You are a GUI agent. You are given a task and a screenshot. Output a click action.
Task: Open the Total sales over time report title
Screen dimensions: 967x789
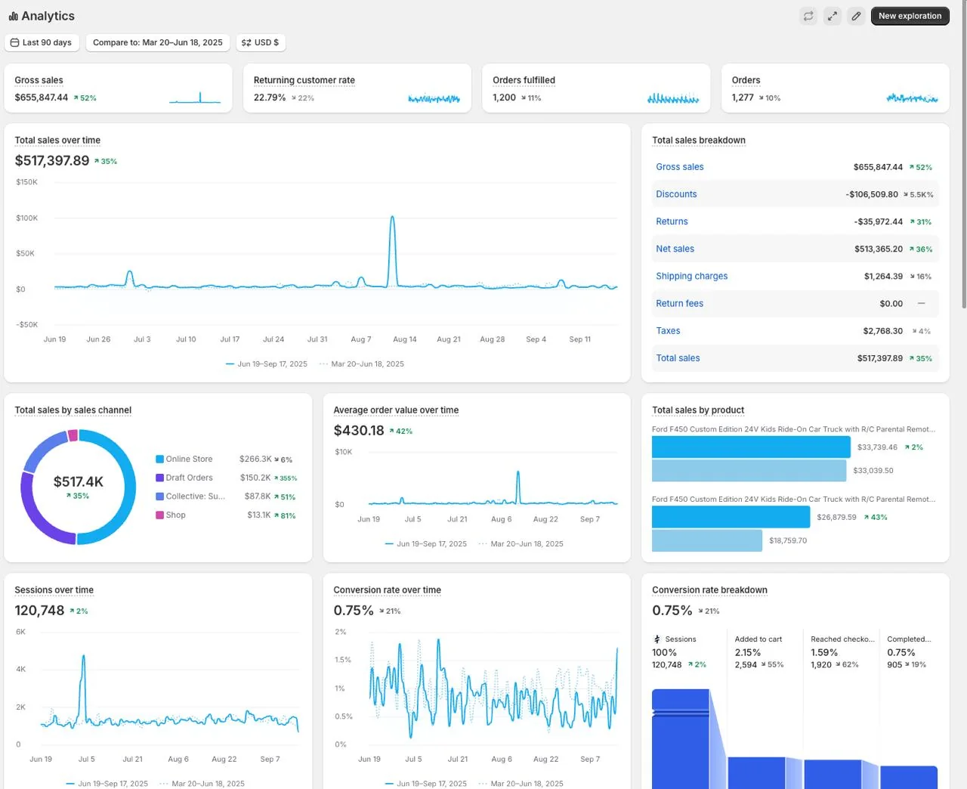click(57, 141)
